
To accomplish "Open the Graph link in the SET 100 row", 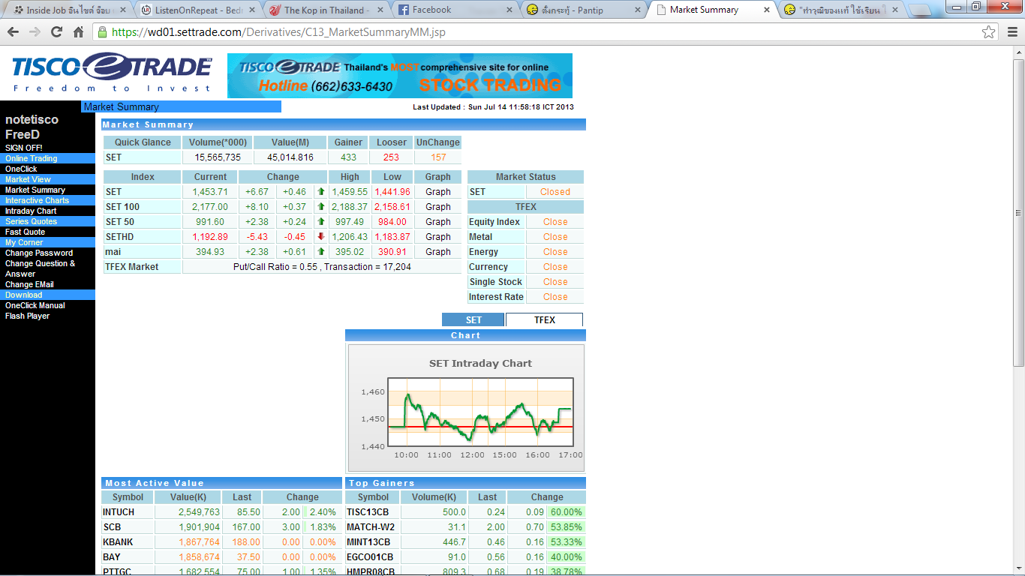I will [x=438, y=207].
